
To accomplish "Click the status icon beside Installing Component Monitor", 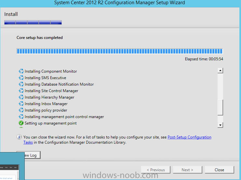I will point(21,71).
